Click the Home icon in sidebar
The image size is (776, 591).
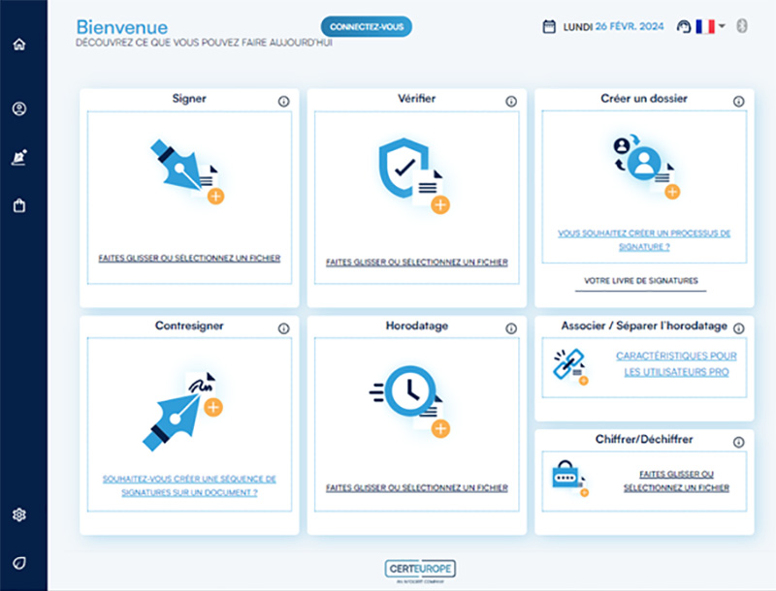tap(19, 44)
